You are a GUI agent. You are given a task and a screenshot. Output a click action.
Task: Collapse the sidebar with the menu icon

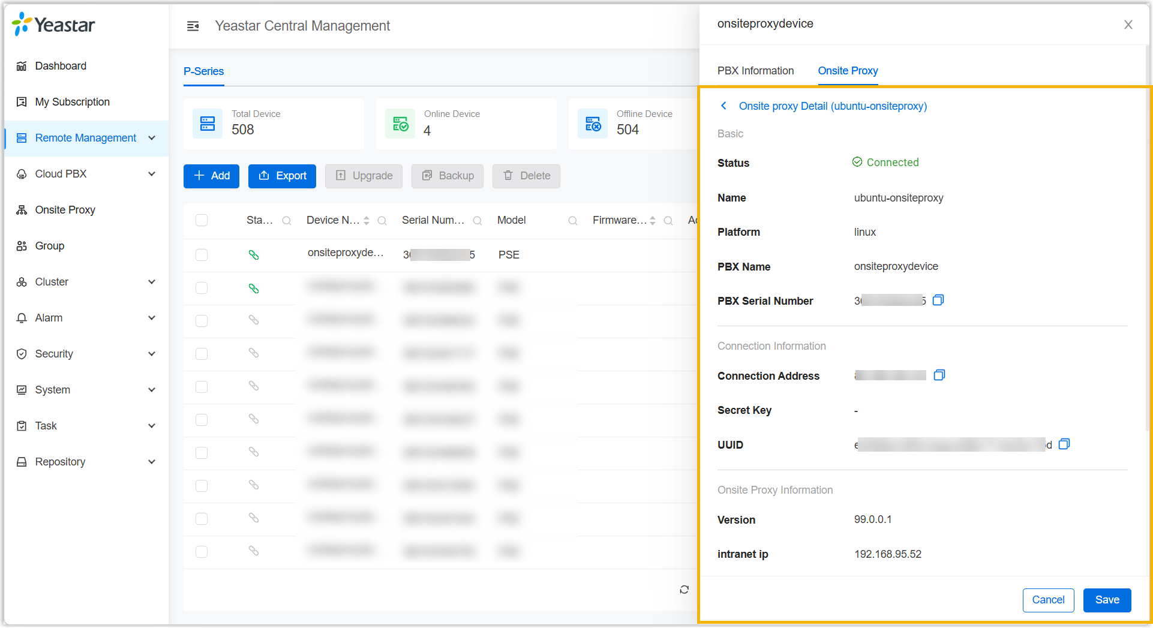[x=193, y=26]
